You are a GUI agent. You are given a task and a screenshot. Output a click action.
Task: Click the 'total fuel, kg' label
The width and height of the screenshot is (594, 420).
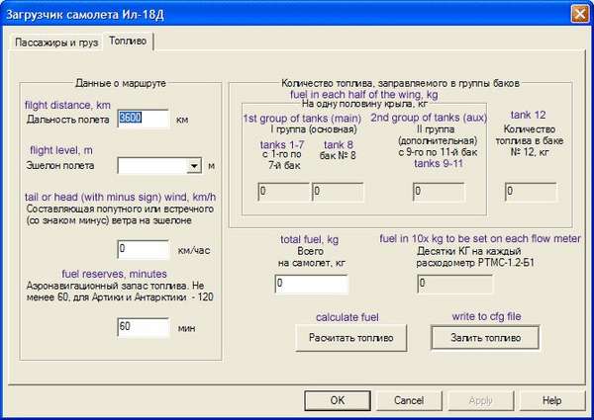pos(310,240)
